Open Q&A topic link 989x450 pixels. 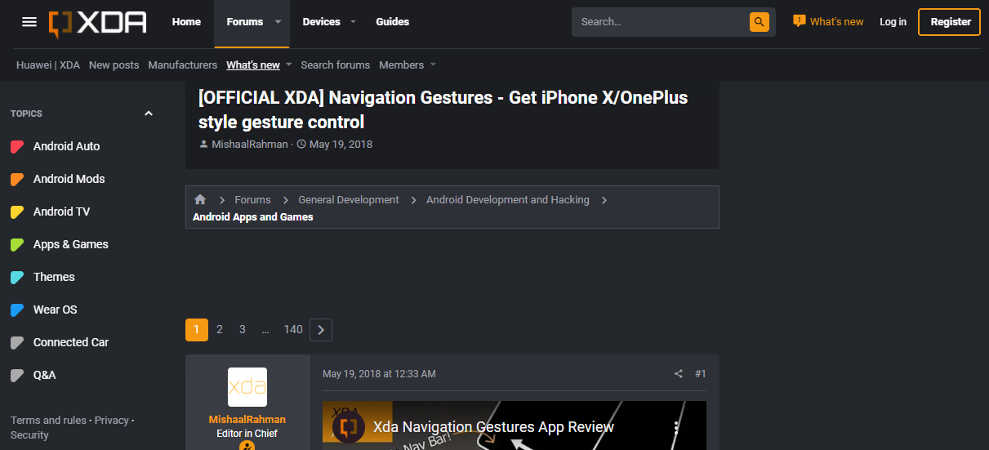pyautogui.click(x=45, y=376)
